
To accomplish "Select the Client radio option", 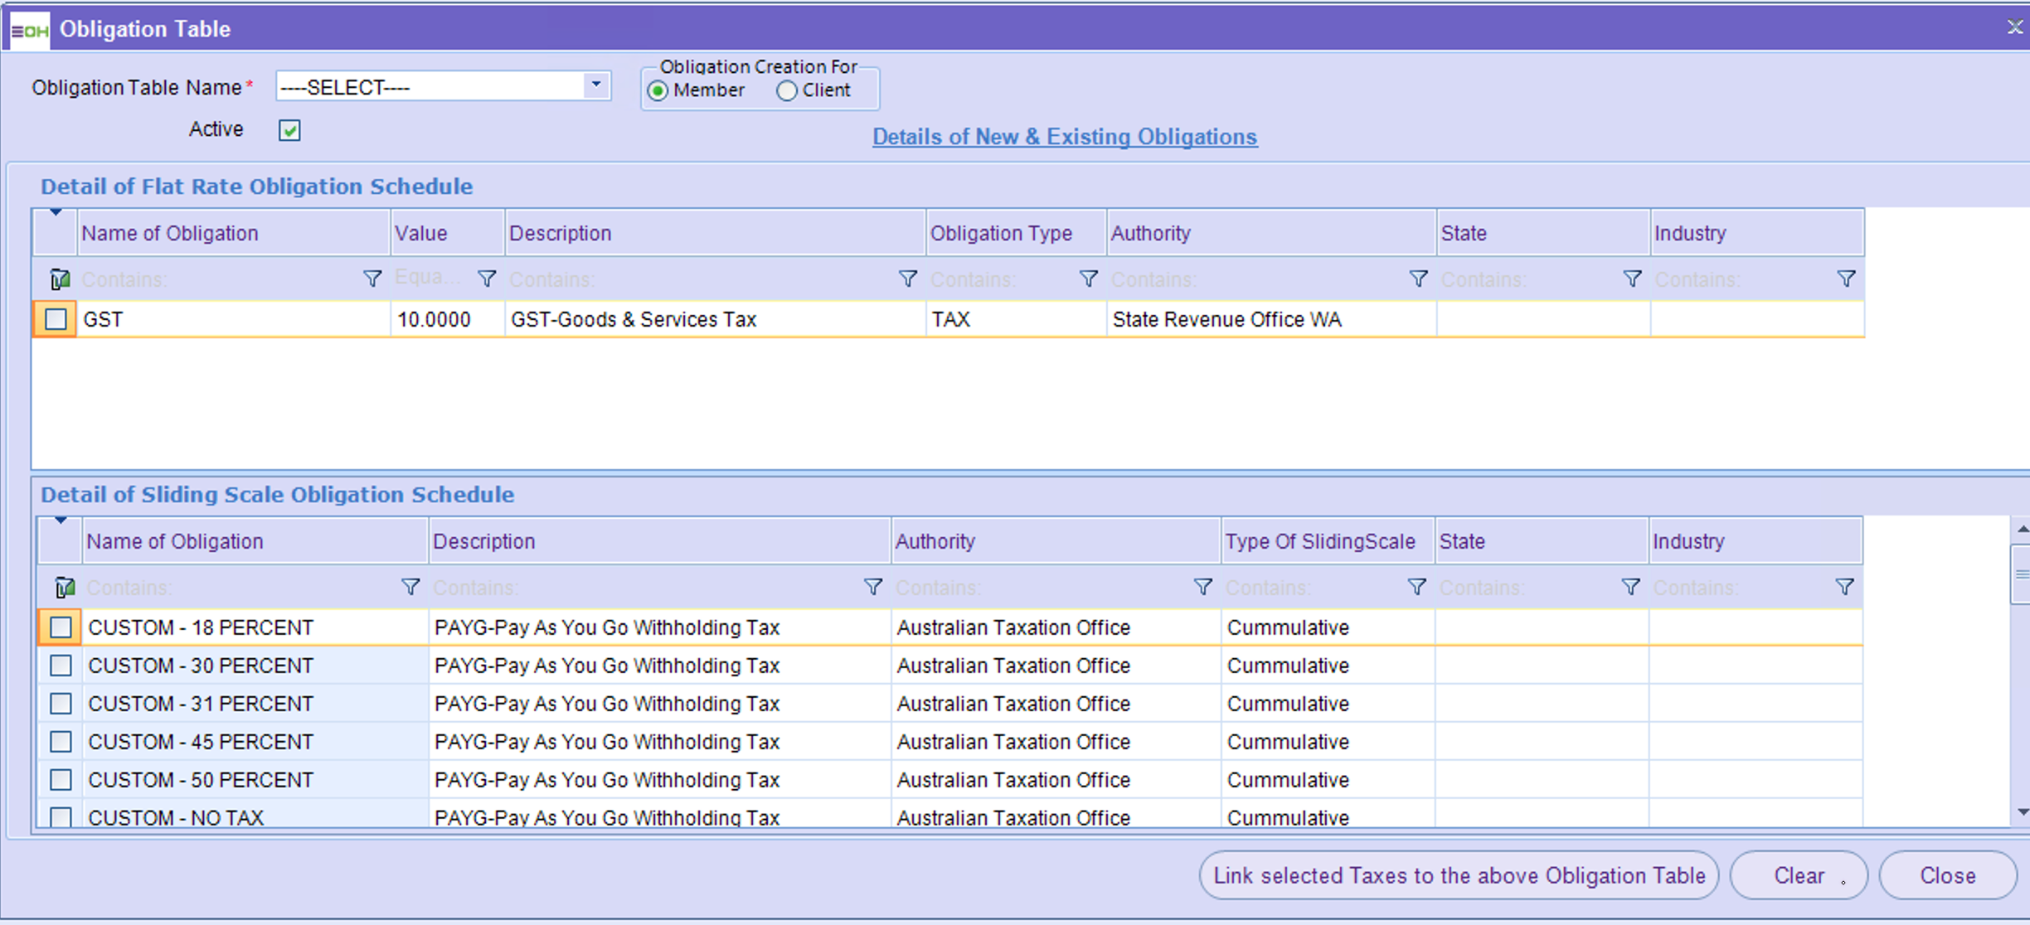I will [787, 91].
